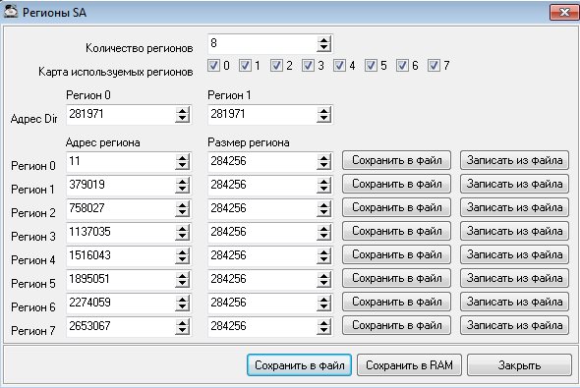Image resolution: width=580 pixels, height=388 pixels.
Task: Uncheck region map checkbox 1
Action: click(x=245, y=66)
